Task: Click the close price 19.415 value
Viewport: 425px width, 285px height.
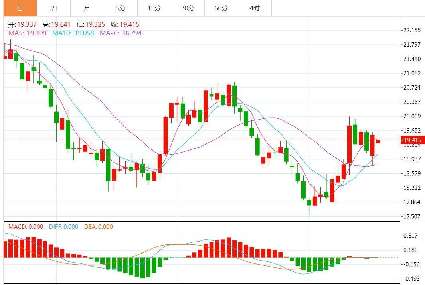Action: point(129,25)
